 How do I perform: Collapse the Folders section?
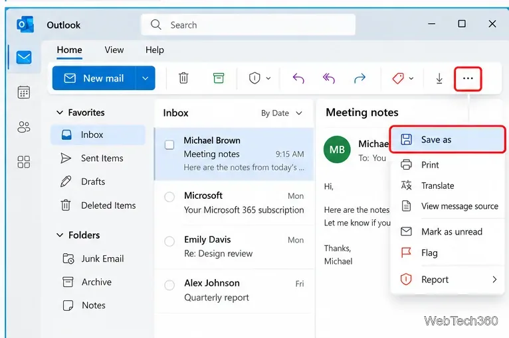tap(60, 235)
